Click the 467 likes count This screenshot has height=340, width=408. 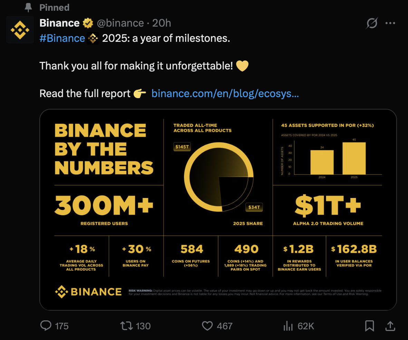tap(224, 326)
